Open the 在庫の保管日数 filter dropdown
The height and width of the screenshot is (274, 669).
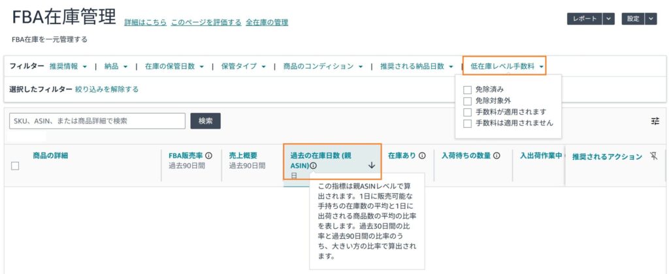click(x=174, y=67)
